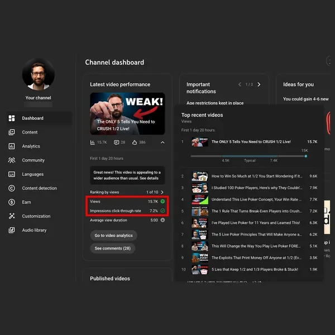The image size is (335, 335).
Task: Click the Impressions click-through rate row
Action: (127, 210)
